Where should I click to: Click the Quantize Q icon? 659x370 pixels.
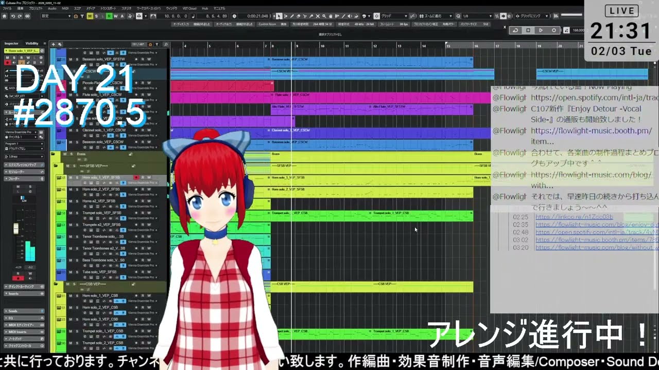458,16
